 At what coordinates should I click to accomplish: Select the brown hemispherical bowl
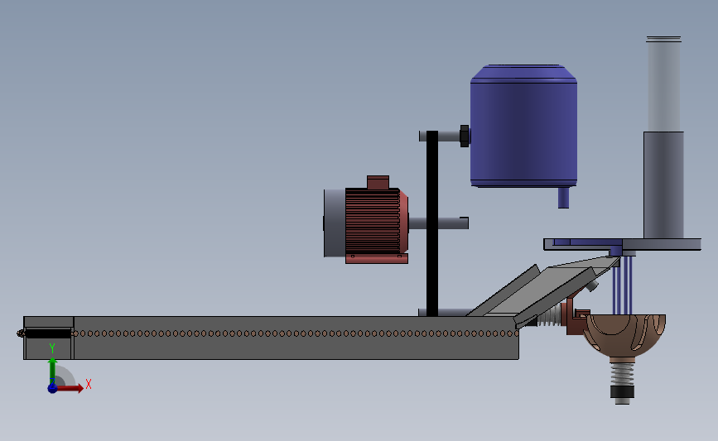pyautogui.click(x=624, y=335)
